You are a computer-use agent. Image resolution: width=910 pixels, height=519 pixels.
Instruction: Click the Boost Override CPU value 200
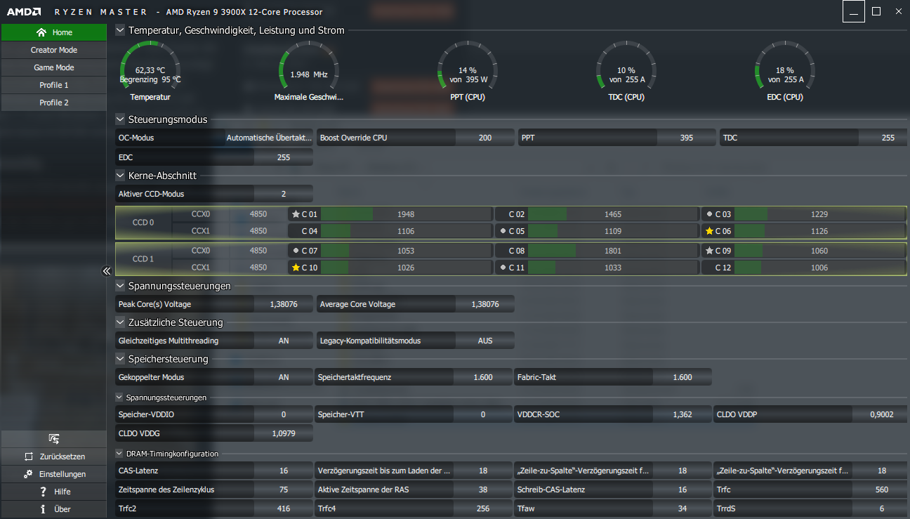[485, 138]
